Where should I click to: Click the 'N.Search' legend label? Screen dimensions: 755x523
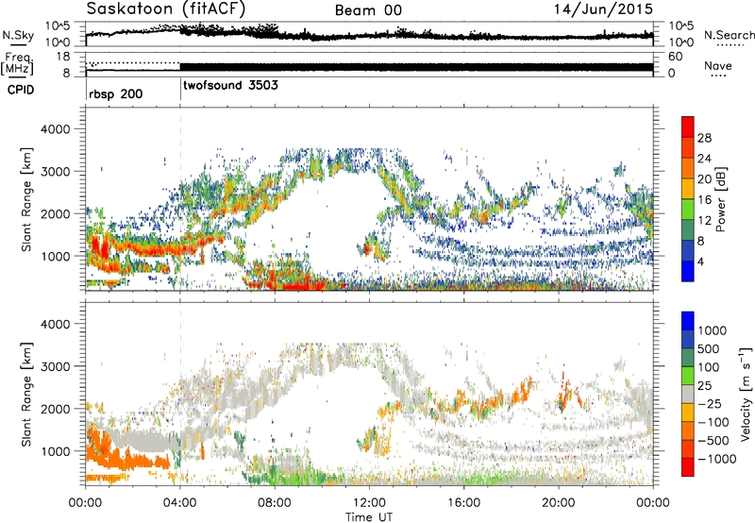(x=729, y=35)
